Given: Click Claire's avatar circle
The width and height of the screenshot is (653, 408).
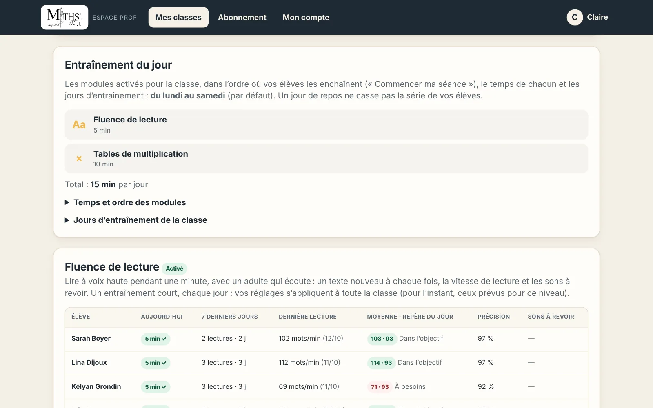Looking at the screenshot, I should 575,17.
